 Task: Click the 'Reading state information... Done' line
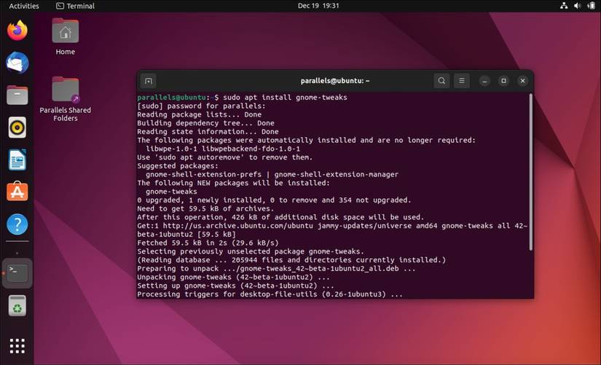(x=208, y=132)
